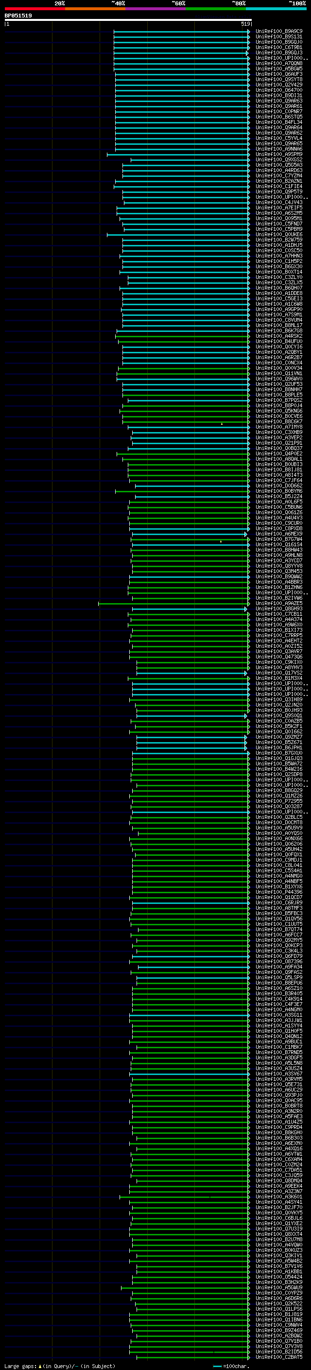Open the UniRef100_O64700 entry

279,90
